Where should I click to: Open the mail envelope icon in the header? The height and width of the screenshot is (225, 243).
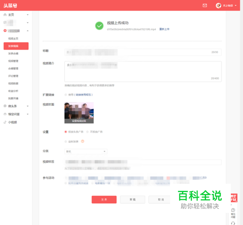pyautogui.click(x=205, y=5)
